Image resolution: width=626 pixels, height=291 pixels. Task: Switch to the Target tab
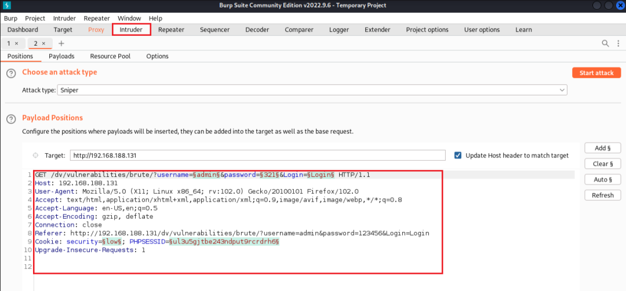63,30
